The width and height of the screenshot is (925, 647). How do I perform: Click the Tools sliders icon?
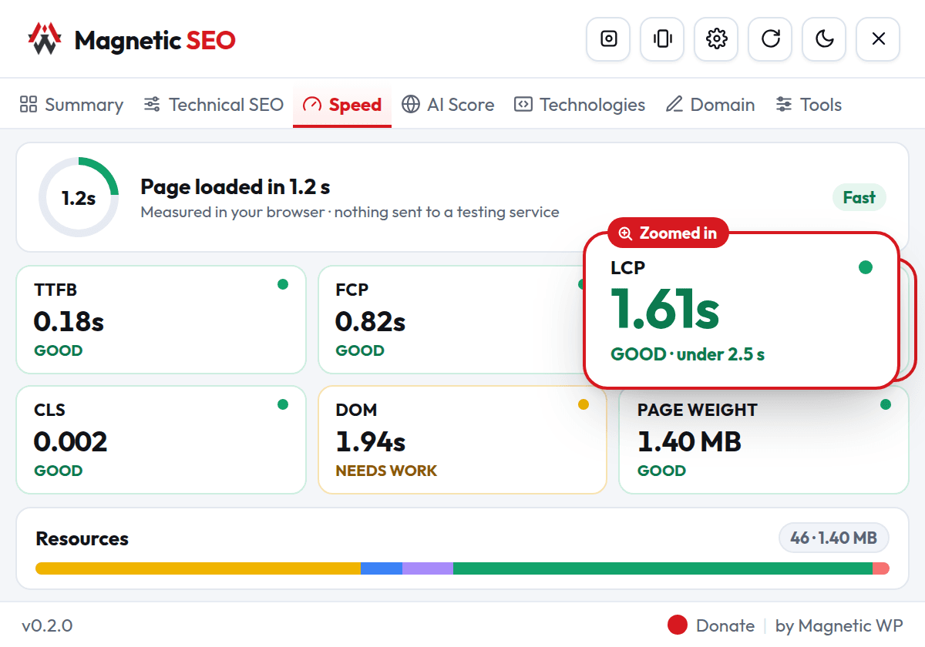pyautogui.click(x=784, y=105)
